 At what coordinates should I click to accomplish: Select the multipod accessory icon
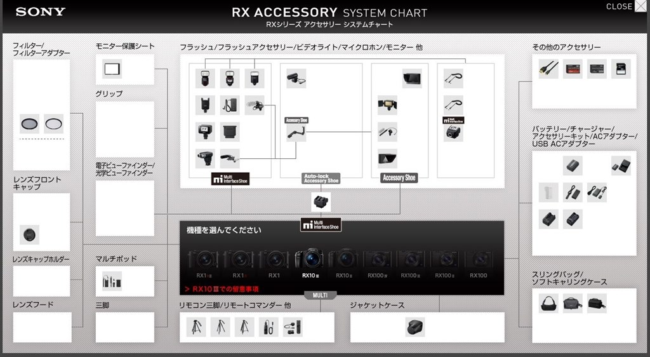[112, 281]
